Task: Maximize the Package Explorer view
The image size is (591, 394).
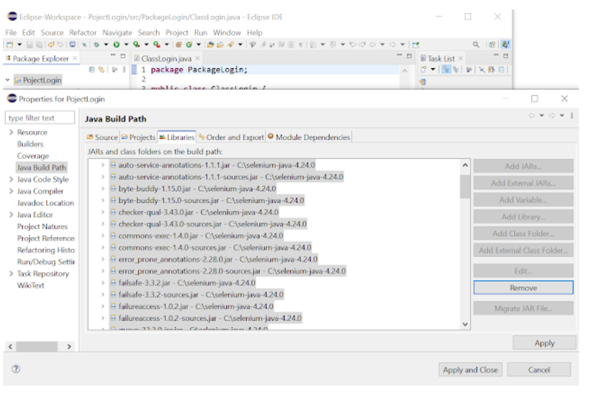Action: coord(123,56)
